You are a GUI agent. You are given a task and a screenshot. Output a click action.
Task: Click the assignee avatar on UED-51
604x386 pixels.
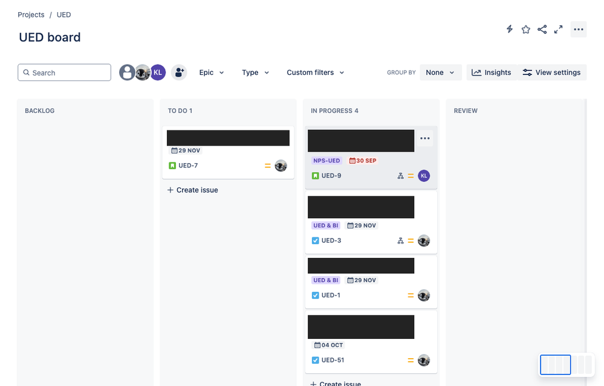coord(424,361)
